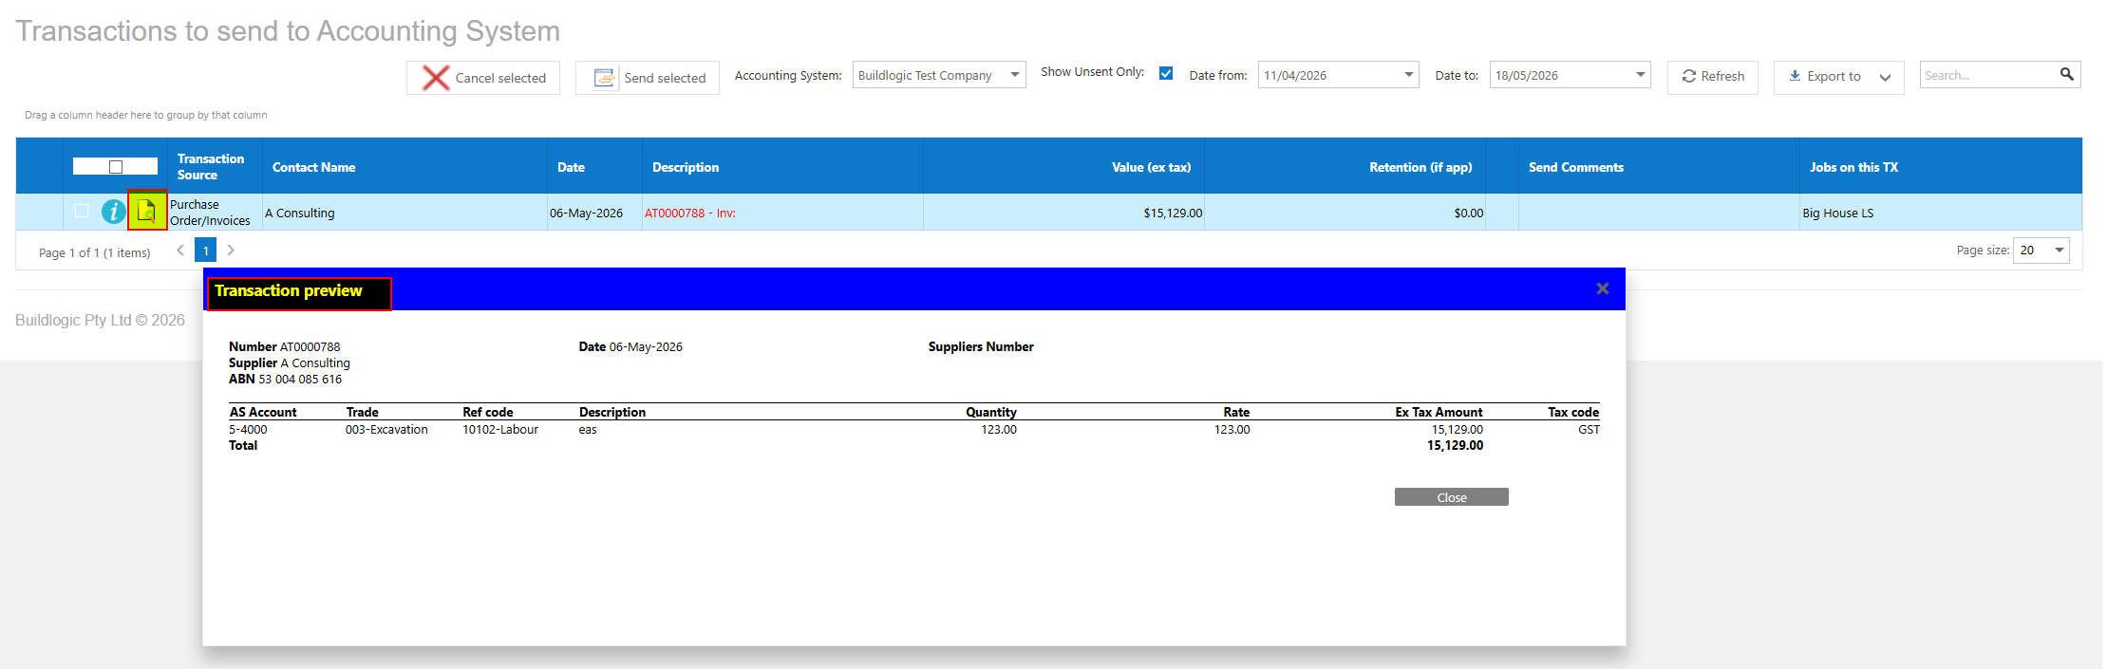The width and height of the screenshot is (2107, 669).
Task: Expand the Page size dropdown
Action: pyautogui.click(x=2059, y=251)
